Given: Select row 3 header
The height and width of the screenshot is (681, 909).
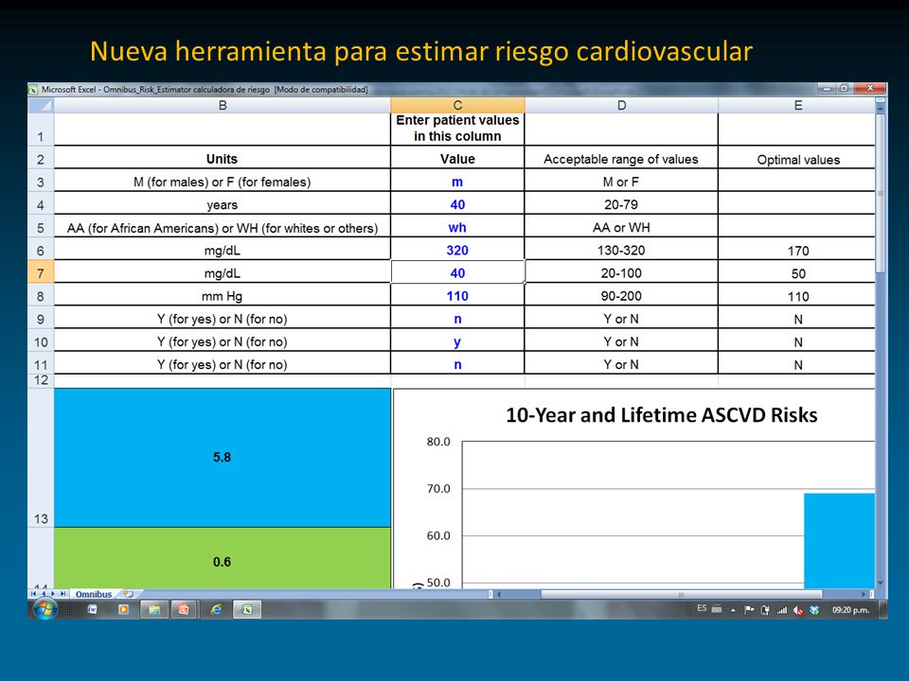Looking at the screenshot, I should coord(41,182).
